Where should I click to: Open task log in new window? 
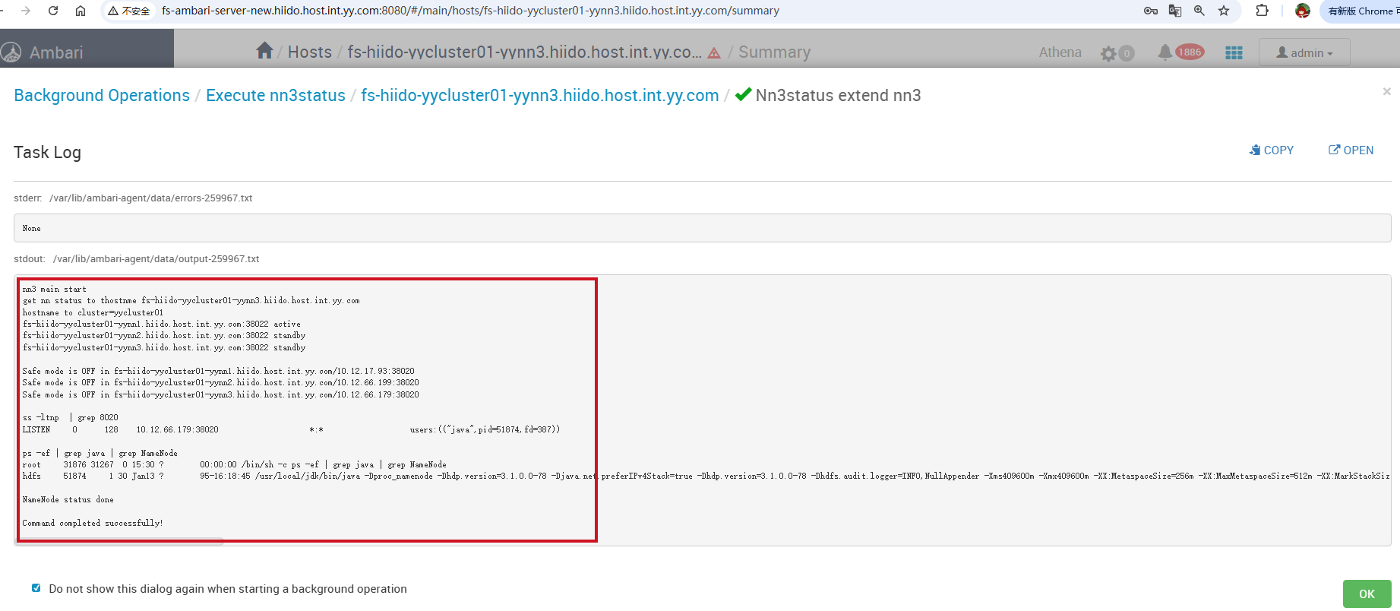coord(1351,150)
